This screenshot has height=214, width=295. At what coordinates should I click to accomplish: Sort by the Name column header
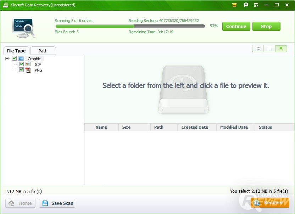pyautogui.click(x=101, y=127)
